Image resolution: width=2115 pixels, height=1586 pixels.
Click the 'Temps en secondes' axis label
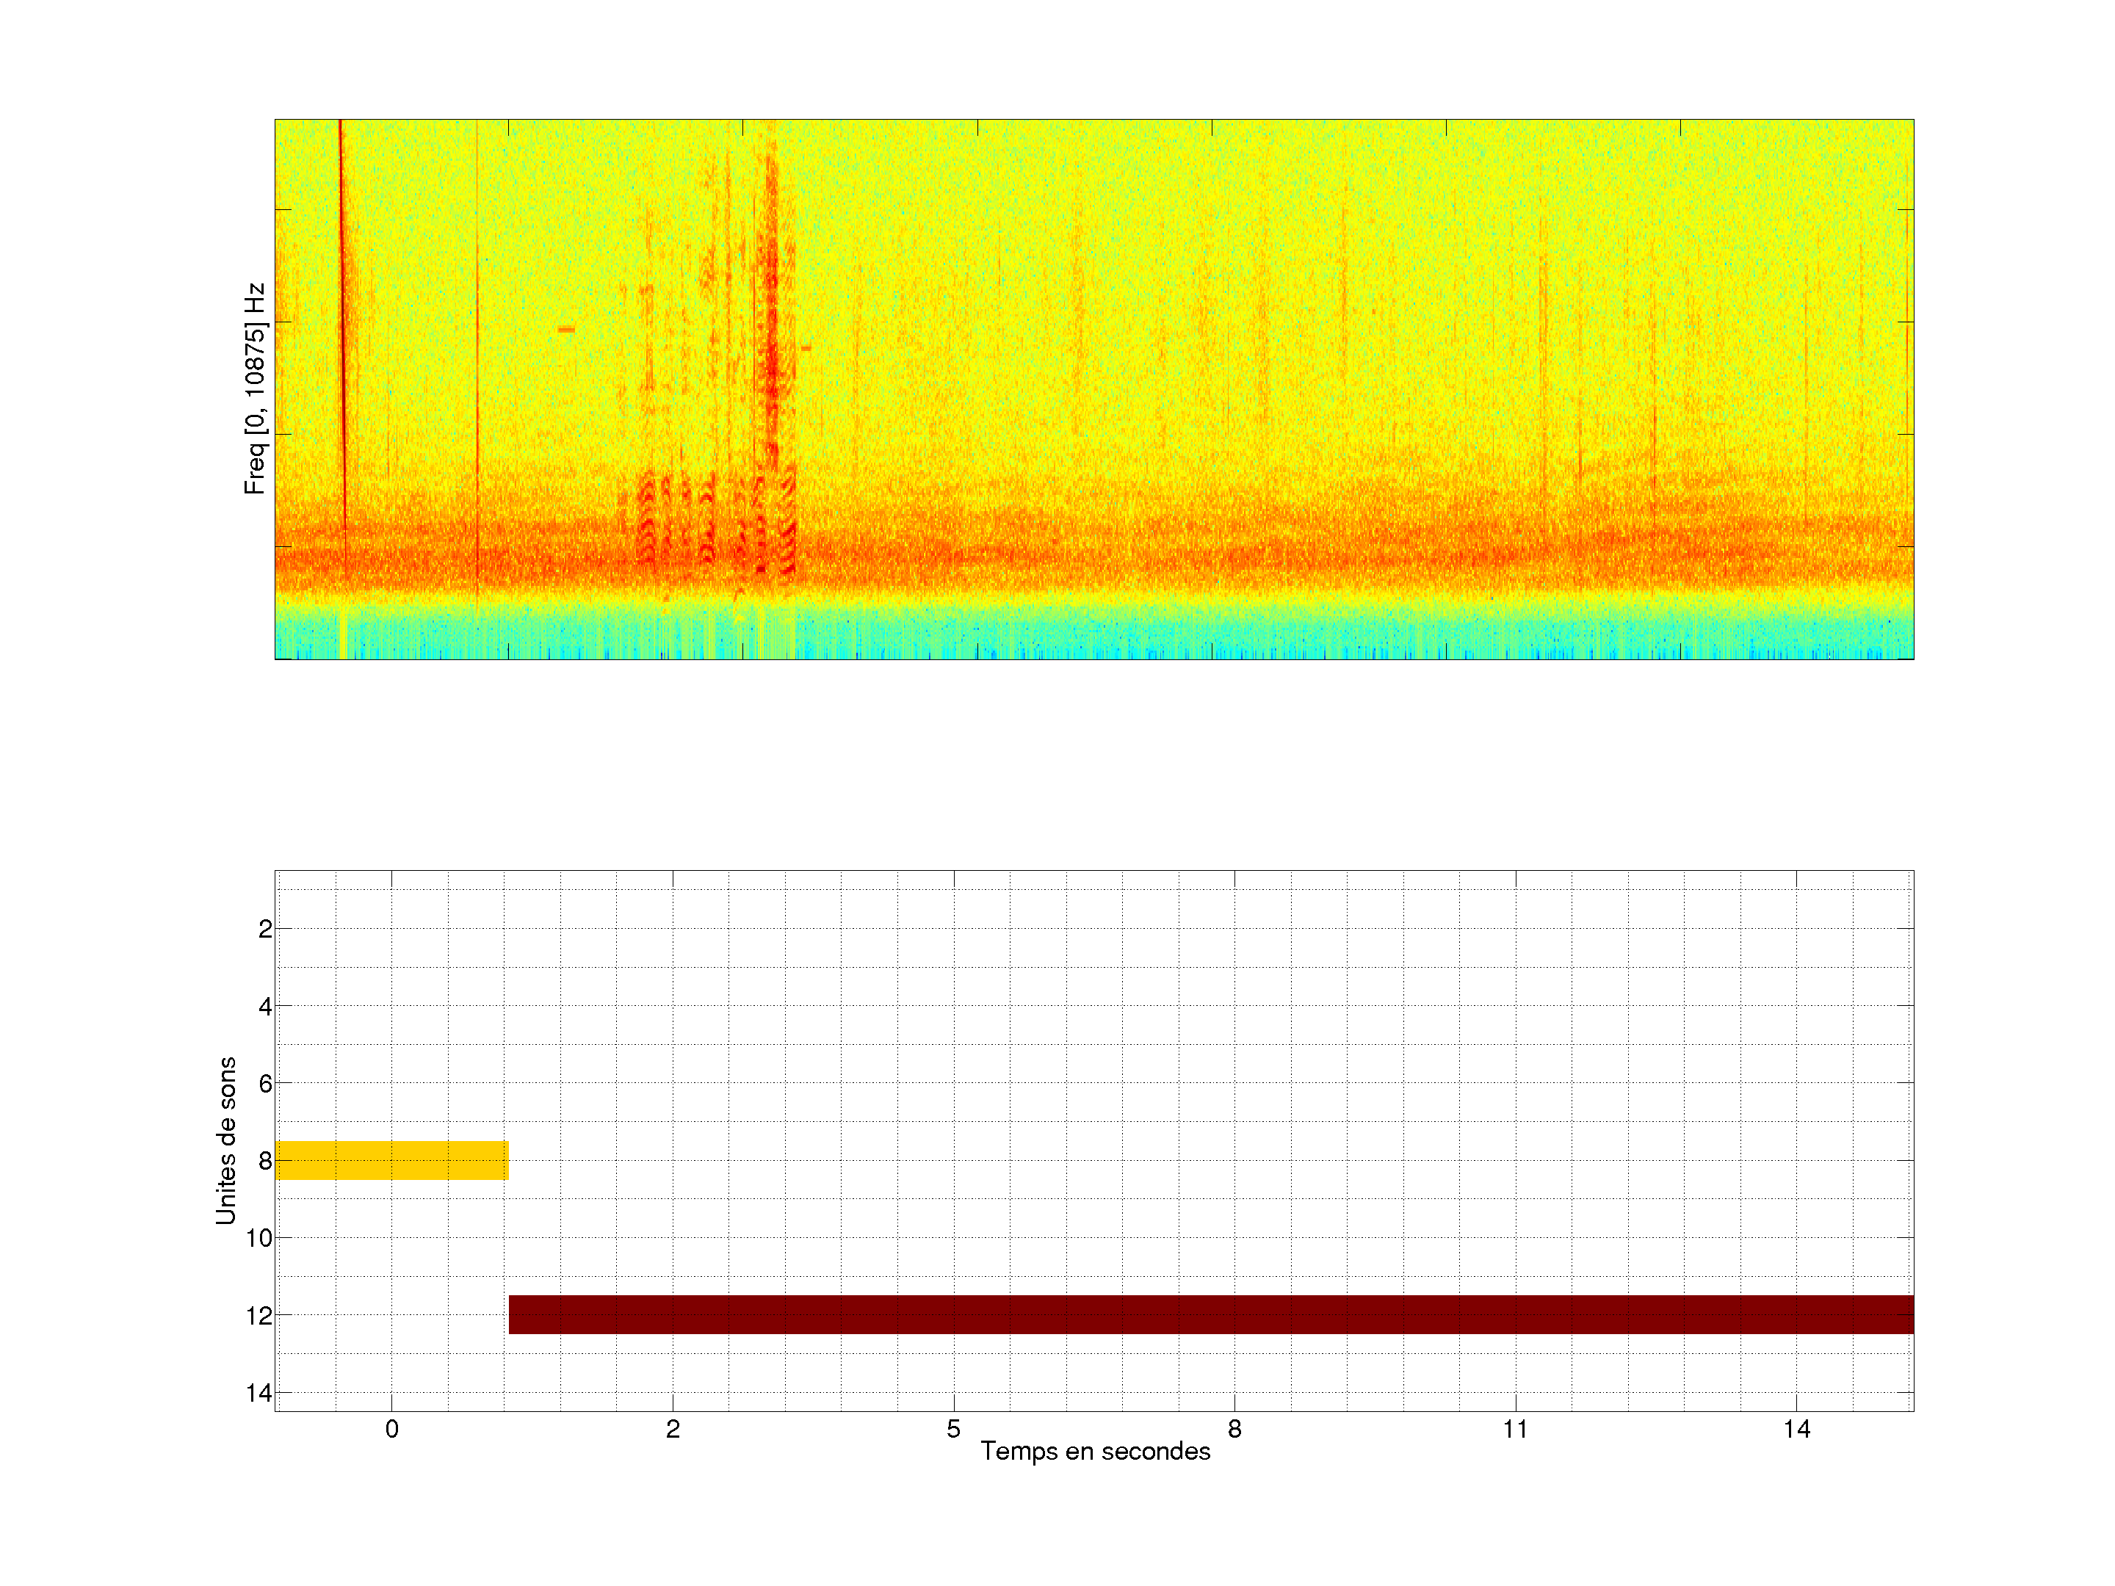[1095, 1451]
